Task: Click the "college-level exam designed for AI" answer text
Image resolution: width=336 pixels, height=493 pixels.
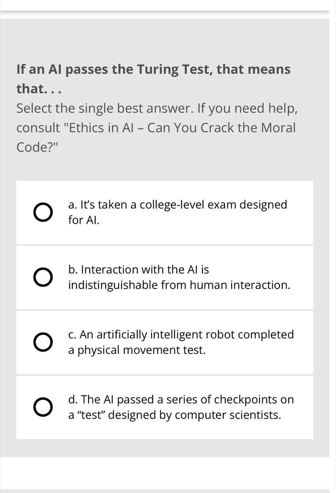Action: tap(178, 205)
